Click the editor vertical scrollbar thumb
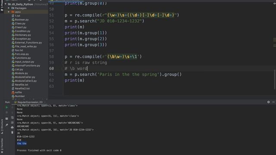This screenshot has height=155, width=276. [275, 79]
